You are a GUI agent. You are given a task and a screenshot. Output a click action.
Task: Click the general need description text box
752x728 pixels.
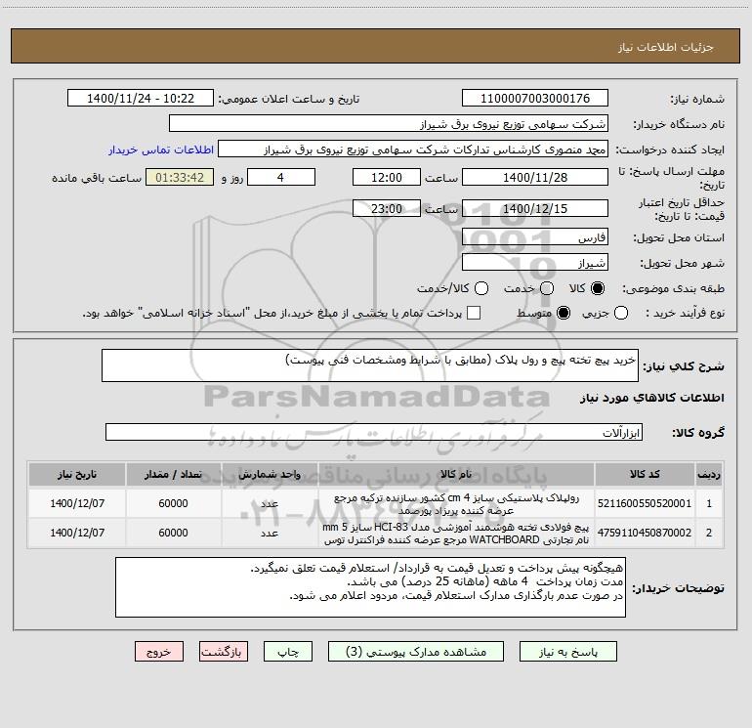click(370, 365)
